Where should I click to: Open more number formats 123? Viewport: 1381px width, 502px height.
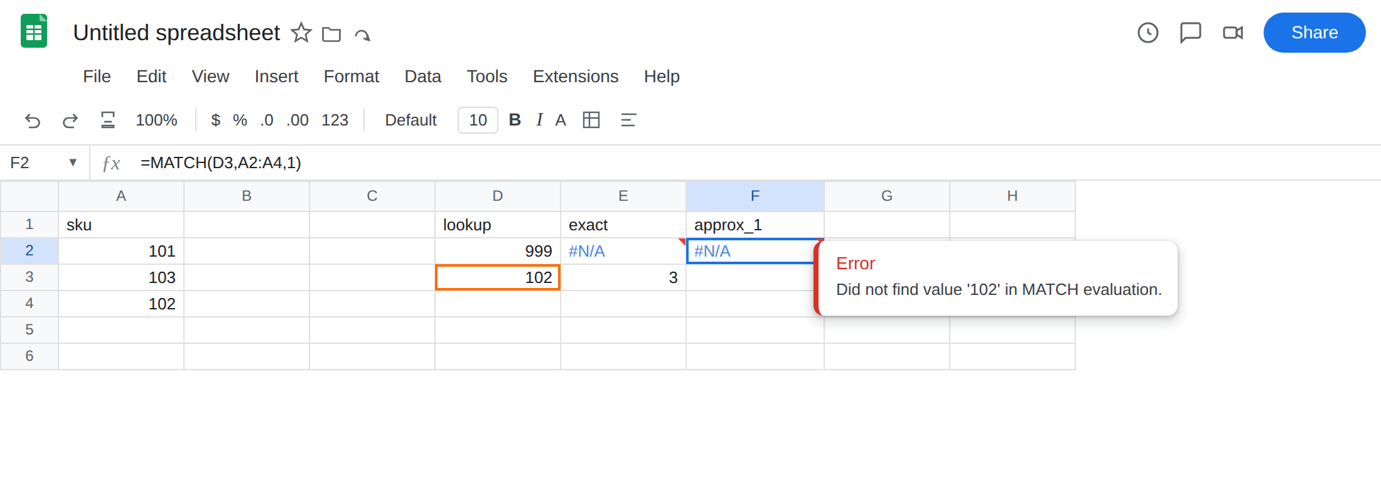(335, 120)
